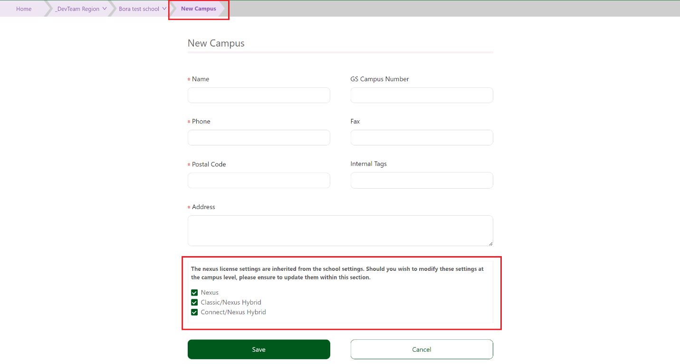The width and height of the screenshot is (680, 364).
Task: Select the Fax input box
Action: pyautogui.click(x=422, y=137)
